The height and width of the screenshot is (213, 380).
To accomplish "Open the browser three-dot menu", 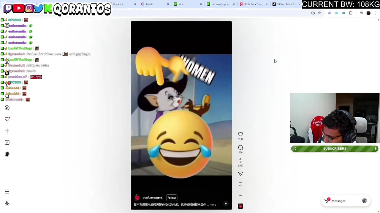I will tap(376, 13).
